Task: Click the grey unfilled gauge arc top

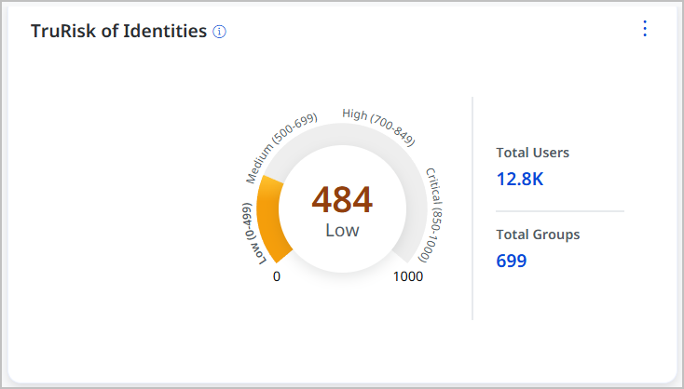Action: 342,134
